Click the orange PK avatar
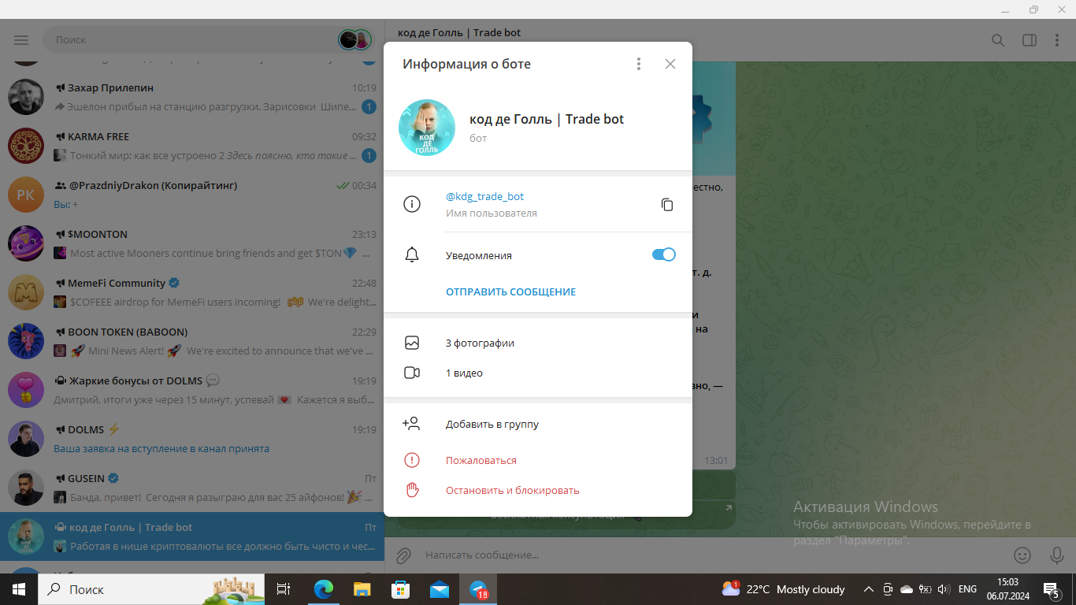 [x=26, y=195]
